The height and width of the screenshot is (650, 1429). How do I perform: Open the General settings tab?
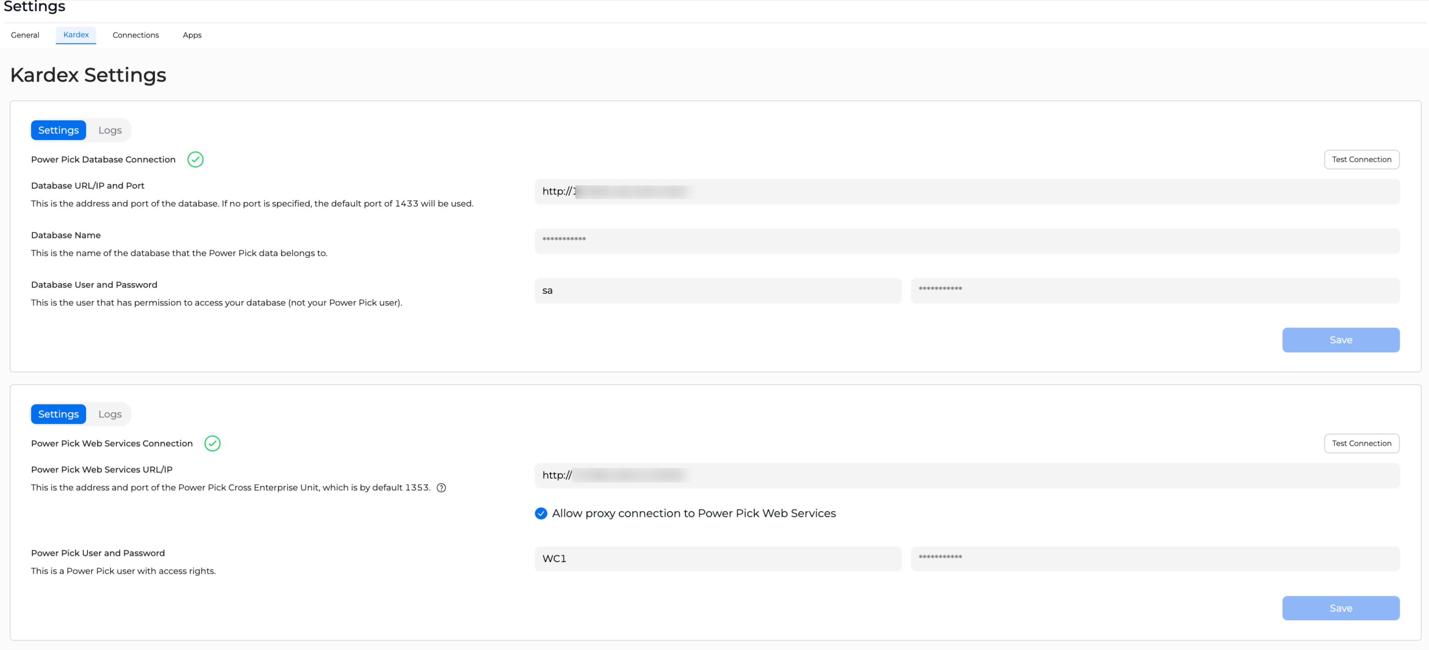[25, 35]
